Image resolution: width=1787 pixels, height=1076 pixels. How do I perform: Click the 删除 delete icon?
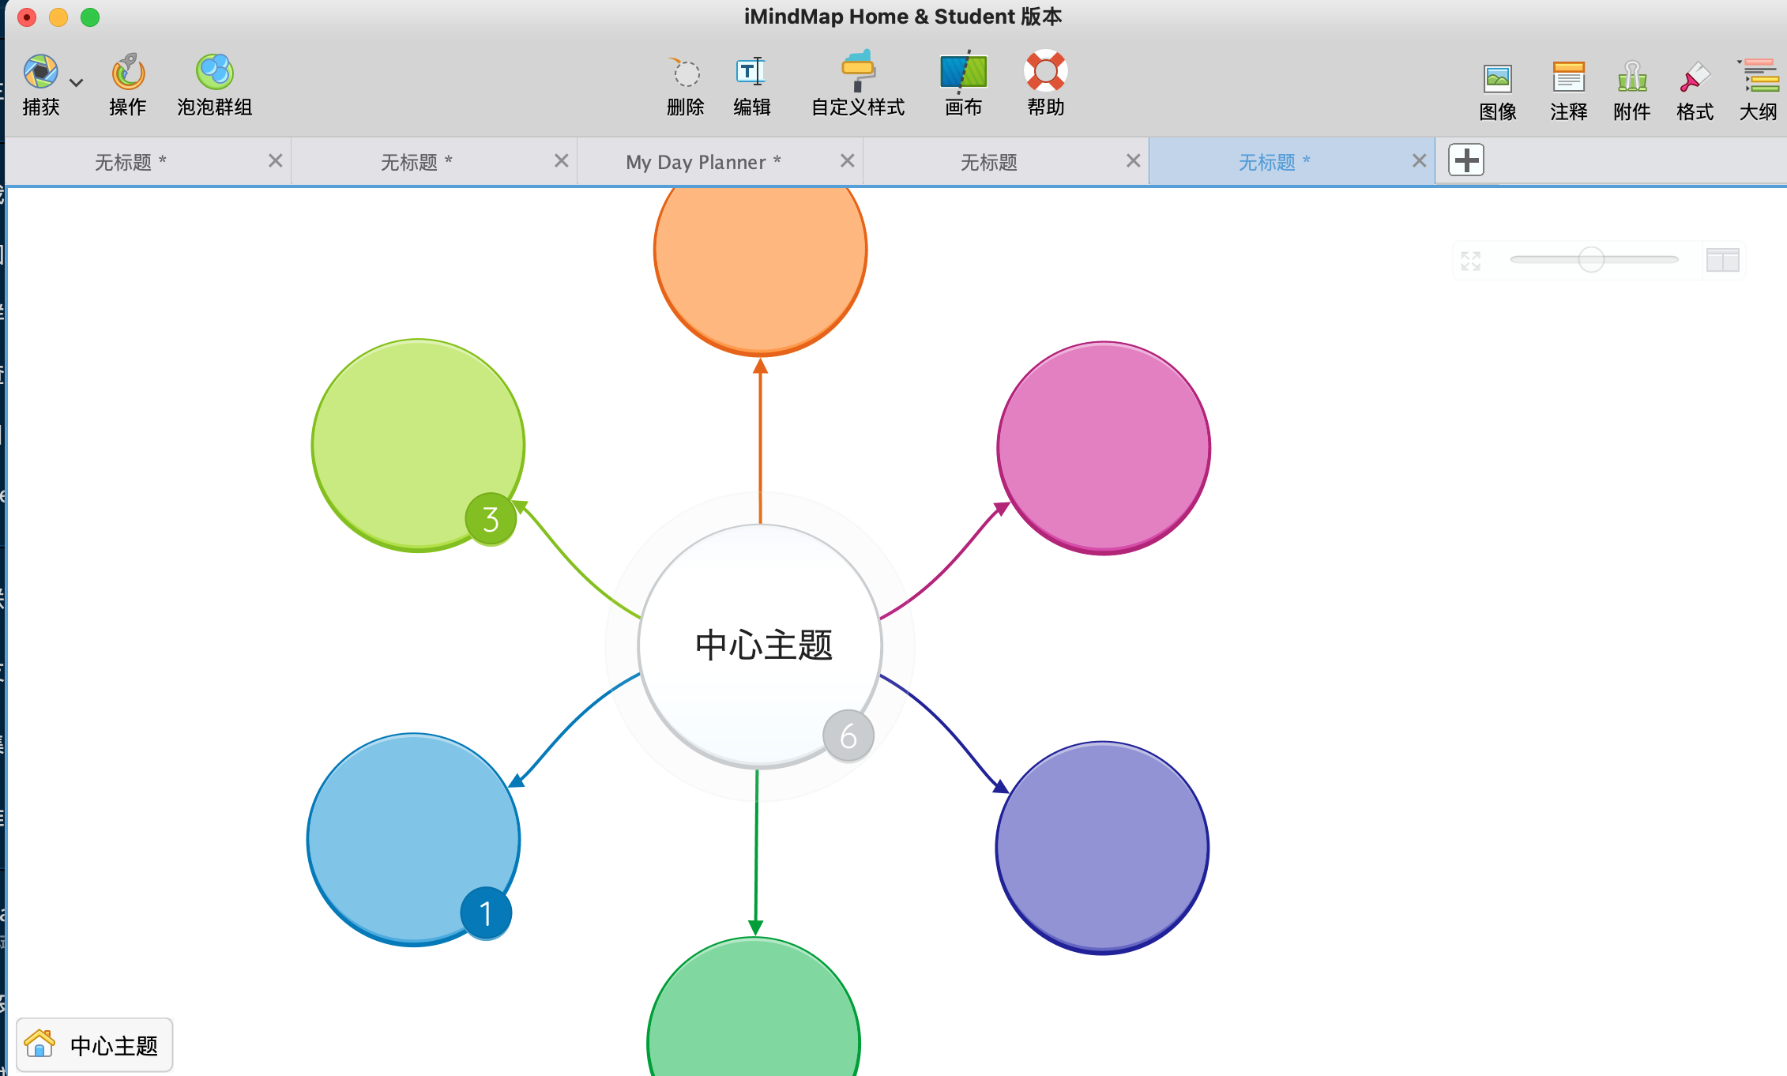pyautogui.click(x=685, y=72)
